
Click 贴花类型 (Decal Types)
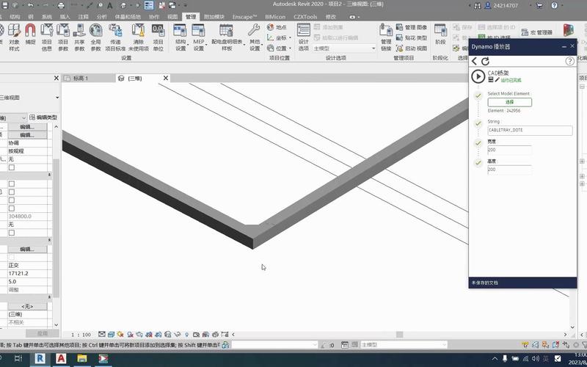412,38
